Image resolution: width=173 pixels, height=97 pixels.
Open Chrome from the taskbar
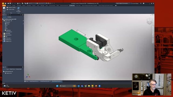pos(86,86)
